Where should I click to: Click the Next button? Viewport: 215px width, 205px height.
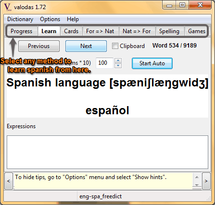tap(86, 46)
